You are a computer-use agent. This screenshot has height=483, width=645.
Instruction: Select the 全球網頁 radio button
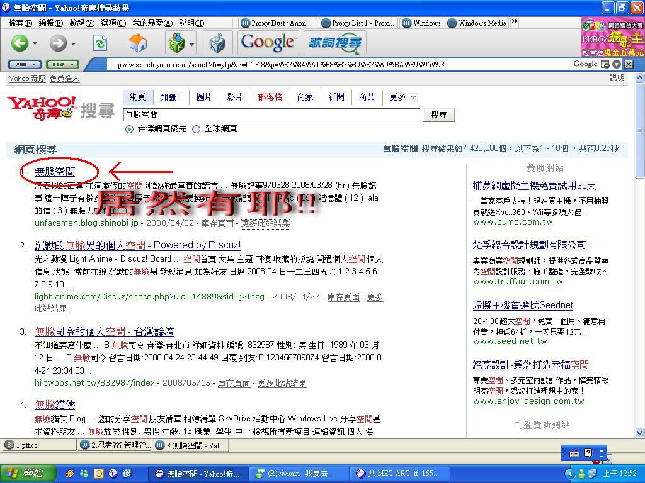[197, 130]
